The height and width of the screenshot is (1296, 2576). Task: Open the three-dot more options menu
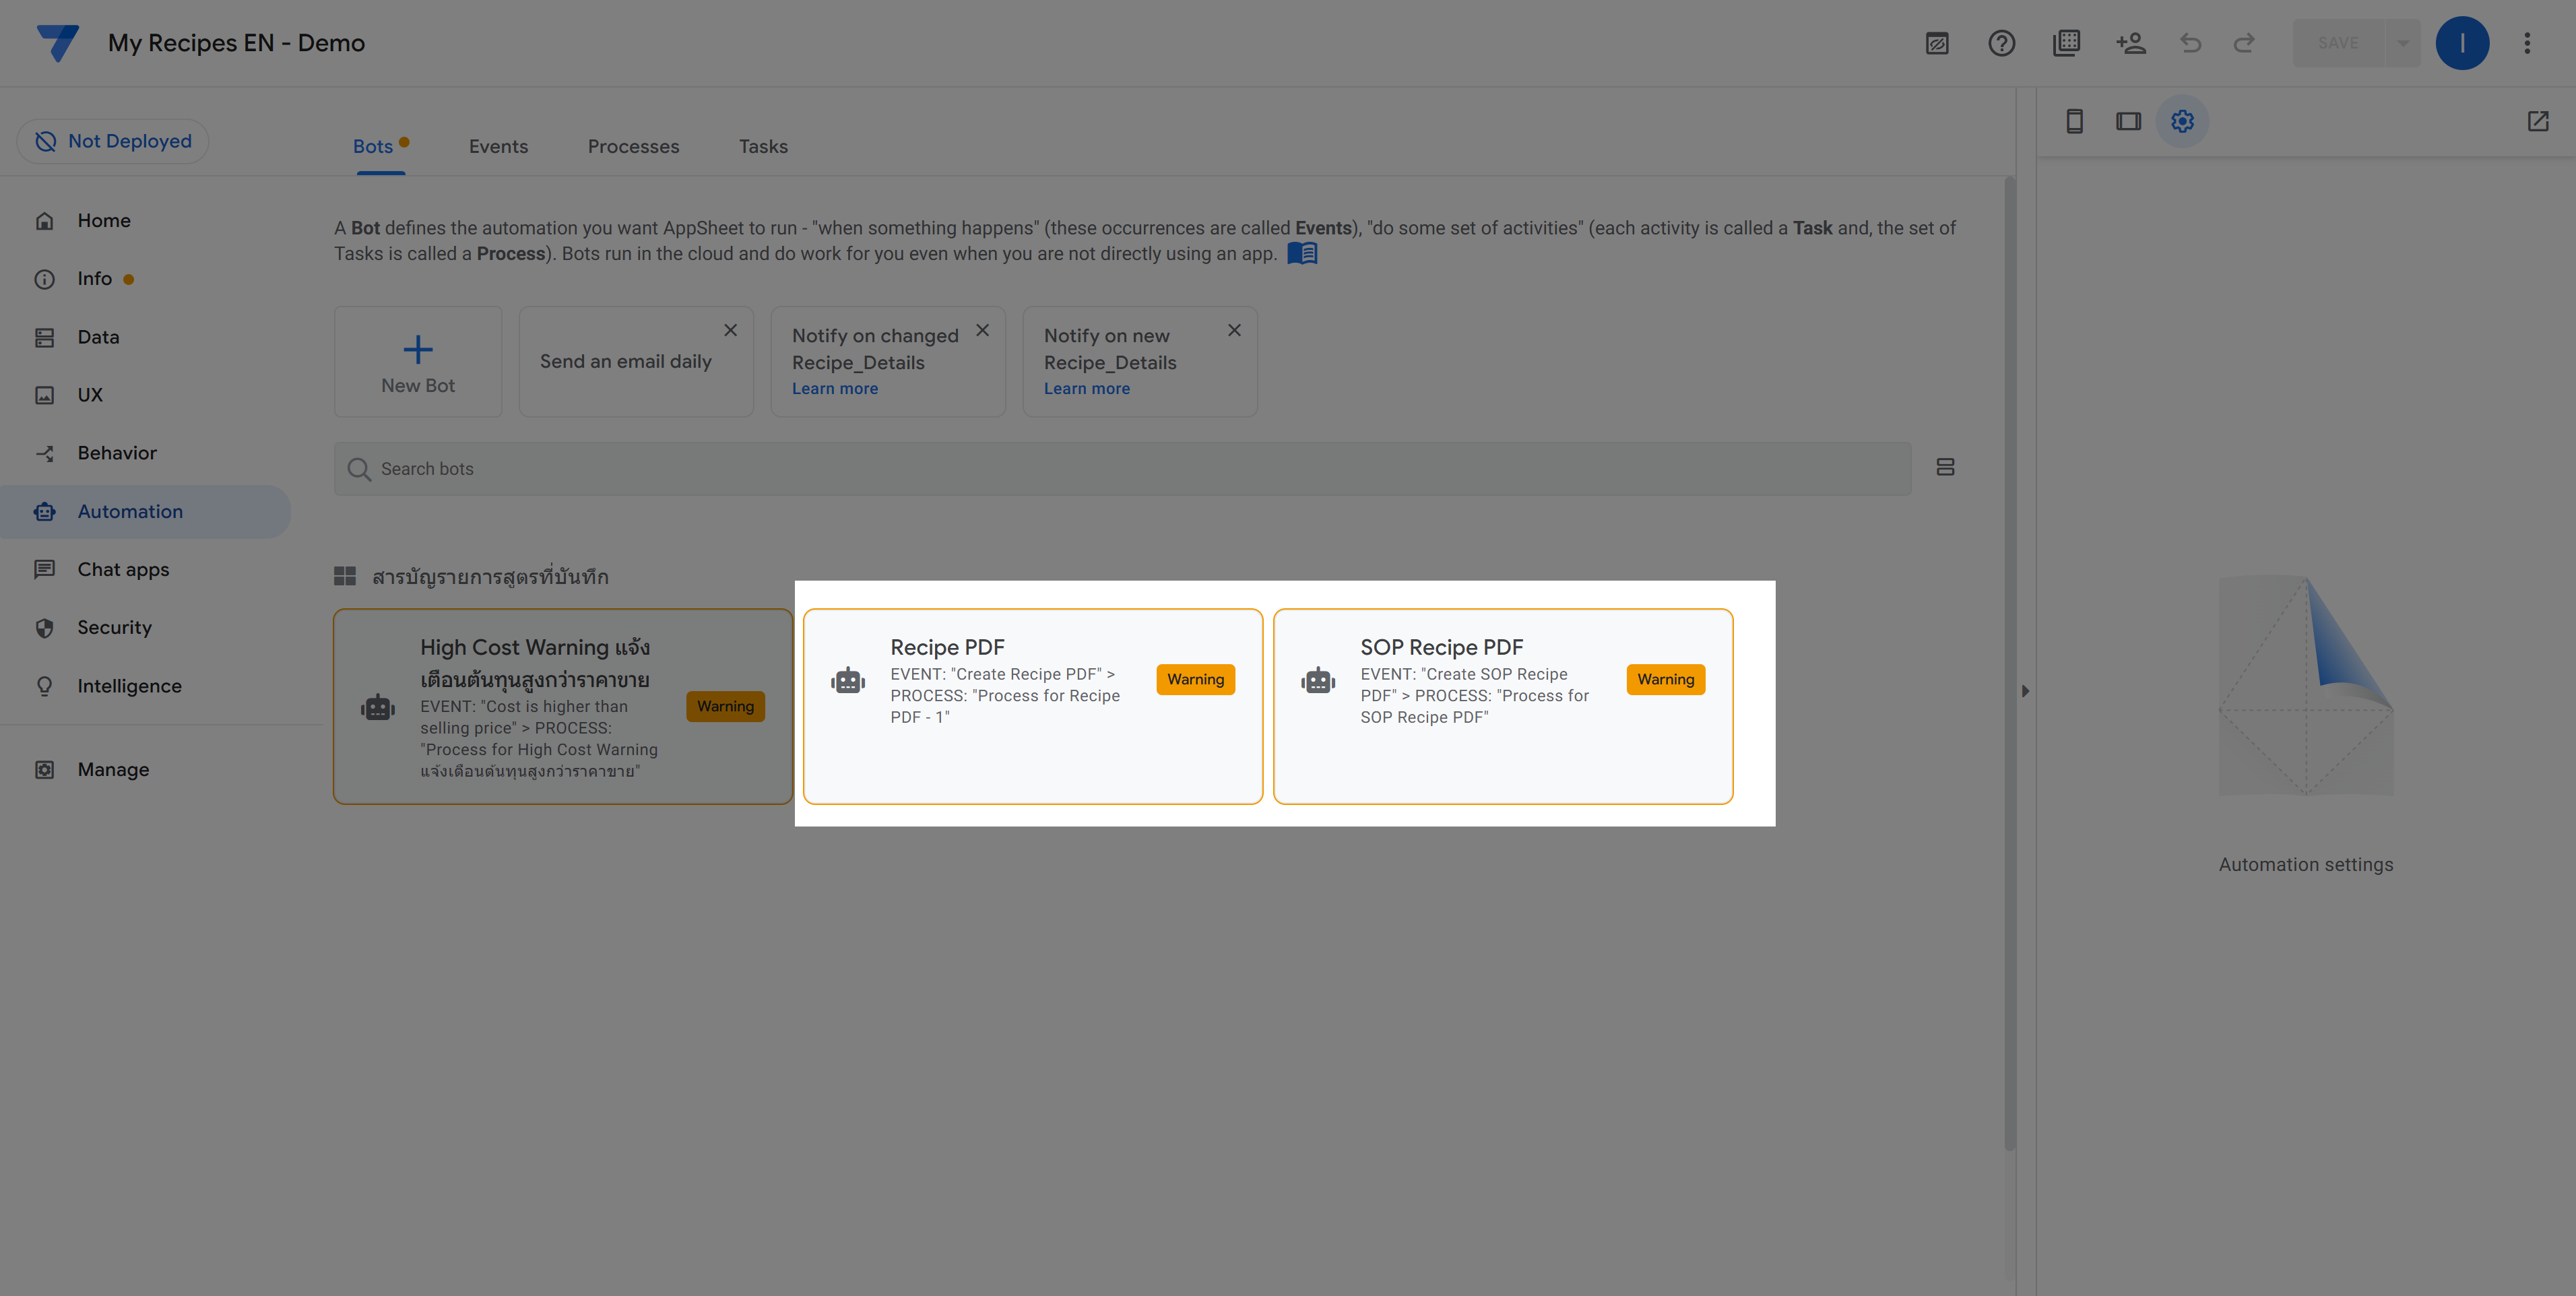coord(2527,43)
